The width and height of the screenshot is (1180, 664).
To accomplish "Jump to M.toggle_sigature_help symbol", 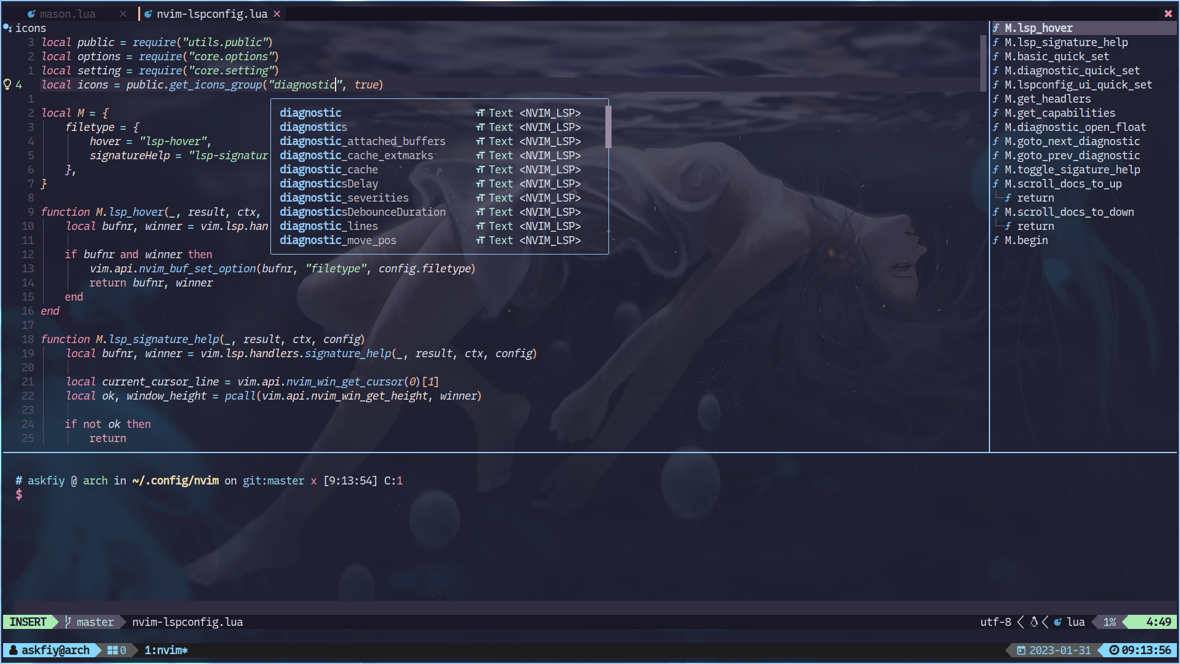I will (1072, 169).
